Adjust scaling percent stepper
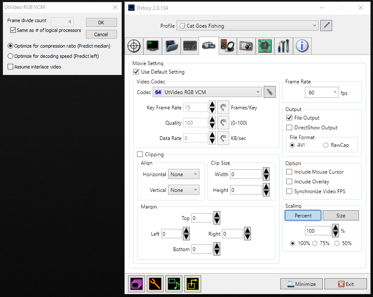Image resolution: width=373 pixels, height=297 pixels. 336,231
